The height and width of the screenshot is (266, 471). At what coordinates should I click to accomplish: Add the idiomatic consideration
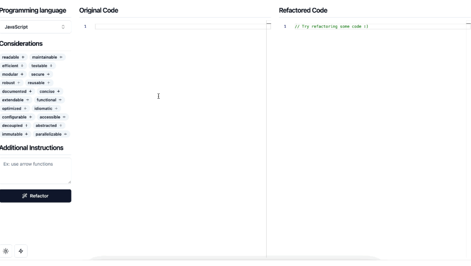point(46,109)
